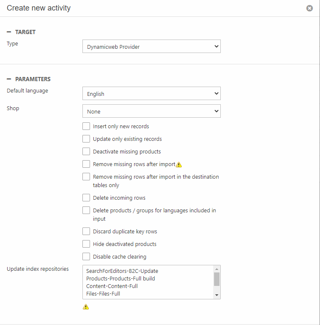Open the Type dropdown

pyautogui.click(x=151, y=47)
